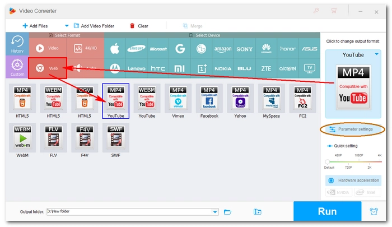Choose Apple device category

(115, 49)
